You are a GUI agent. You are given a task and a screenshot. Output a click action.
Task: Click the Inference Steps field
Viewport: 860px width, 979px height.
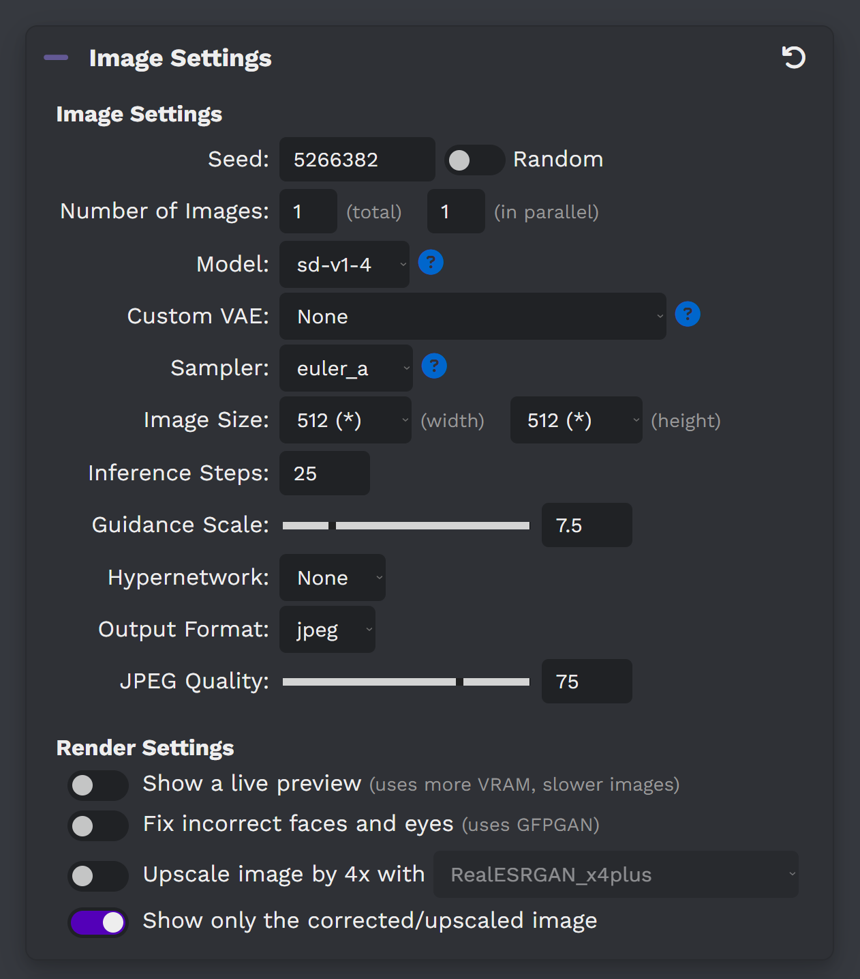(324, 473)
